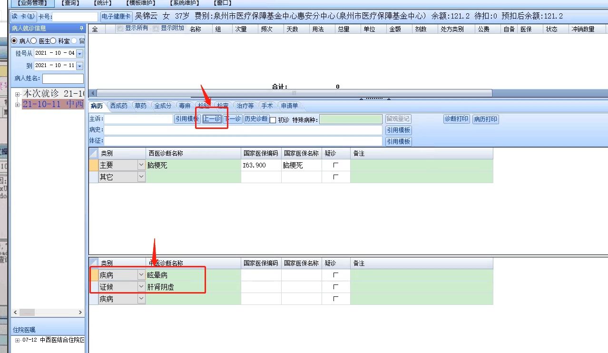This screenshot has width=608, height=353.
Task: Click the 主诉 text field
Action: coord(138,119)
